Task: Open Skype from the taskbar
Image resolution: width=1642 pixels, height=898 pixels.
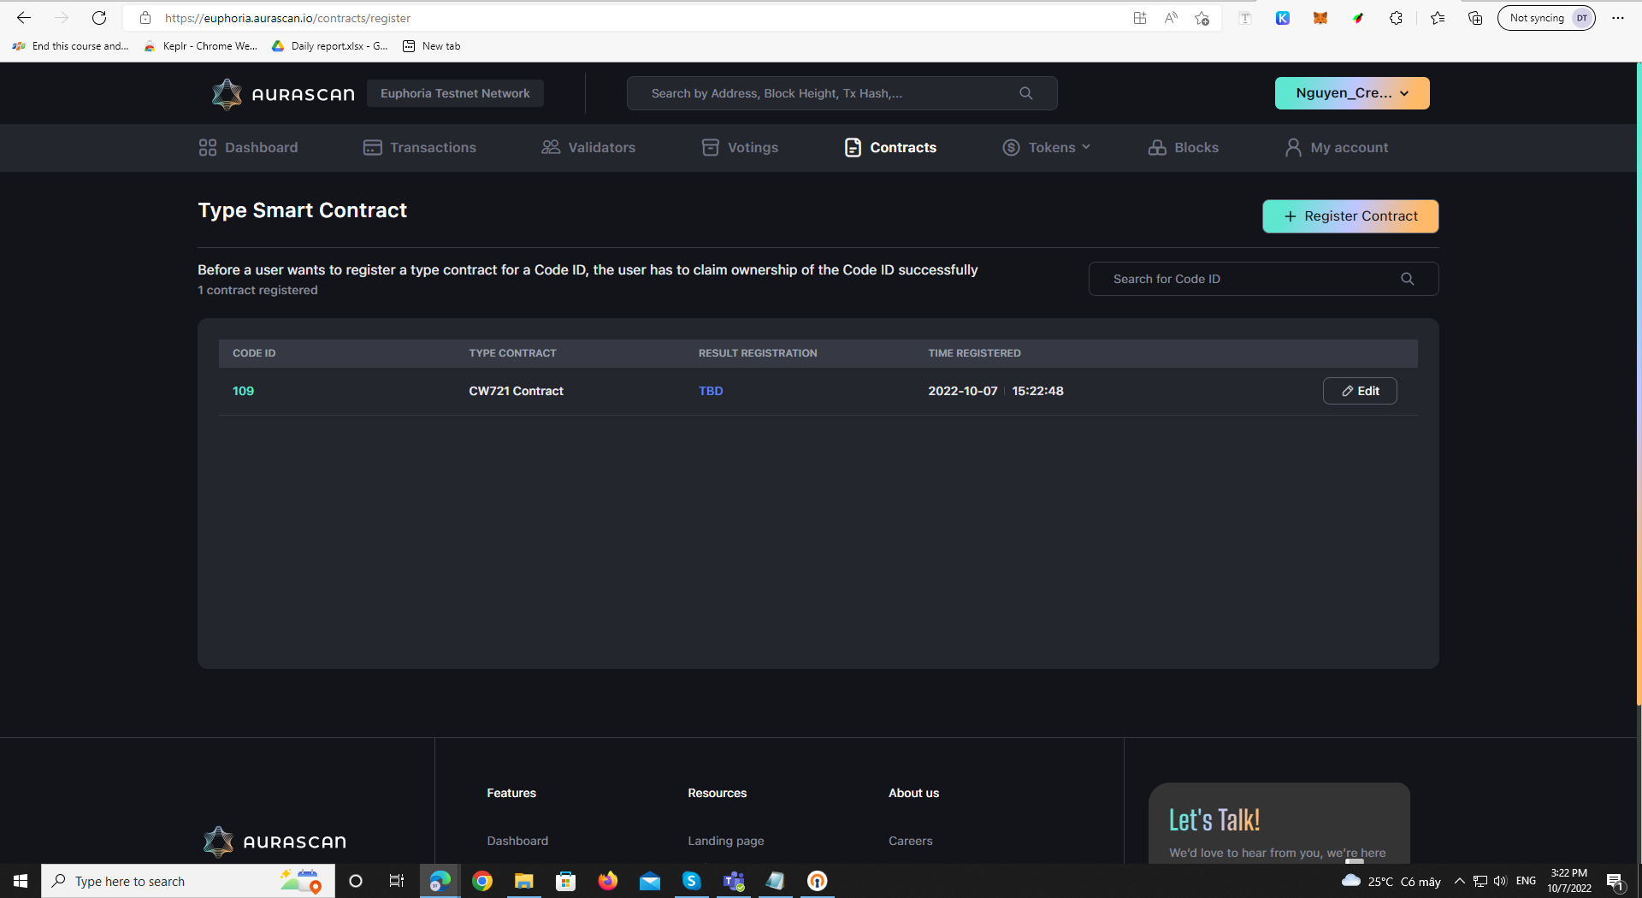Action: 691,881
